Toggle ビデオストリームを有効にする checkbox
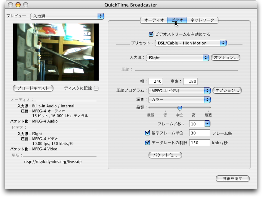Screen dimensions: 262x197 click(151, 34)
